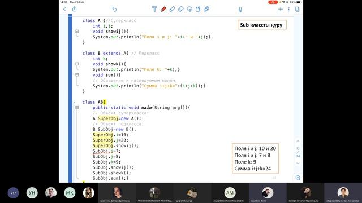
Task: Click the highlighted 'class AB{' line
Action: (x=94, y=102)
